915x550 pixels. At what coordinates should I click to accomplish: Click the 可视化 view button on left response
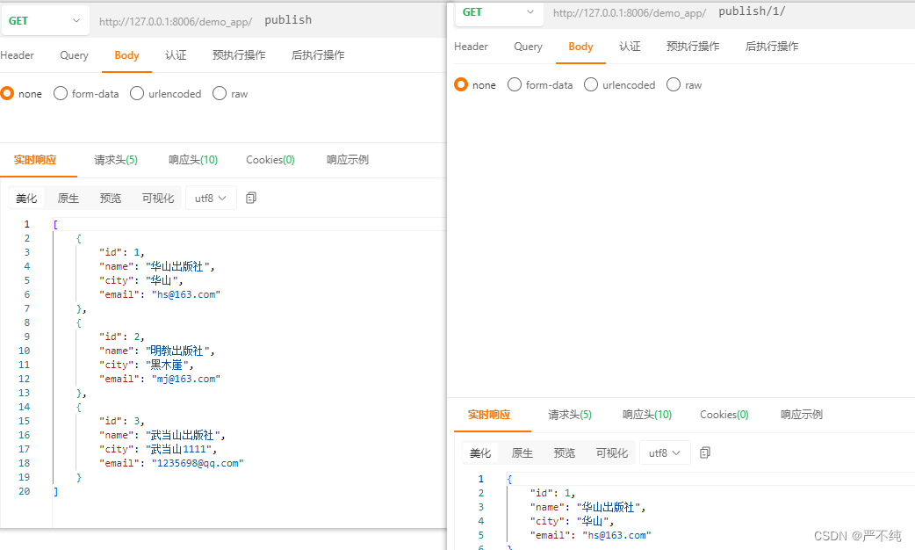click(157, 198)
